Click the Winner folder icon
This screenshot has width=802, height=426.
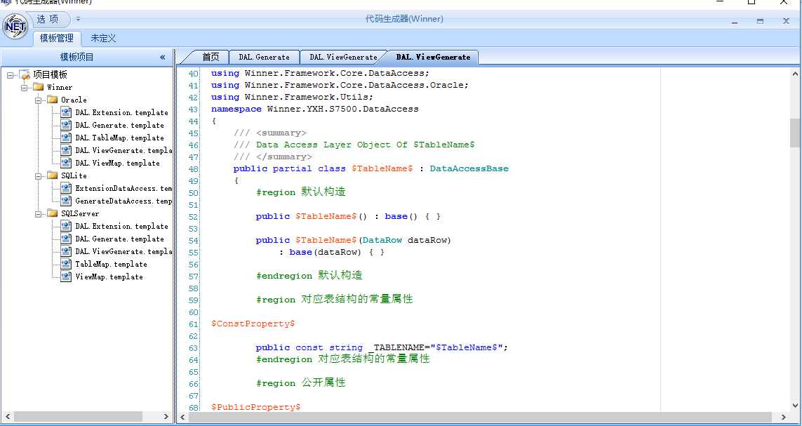pyautogui.click(x=39, y=87)
